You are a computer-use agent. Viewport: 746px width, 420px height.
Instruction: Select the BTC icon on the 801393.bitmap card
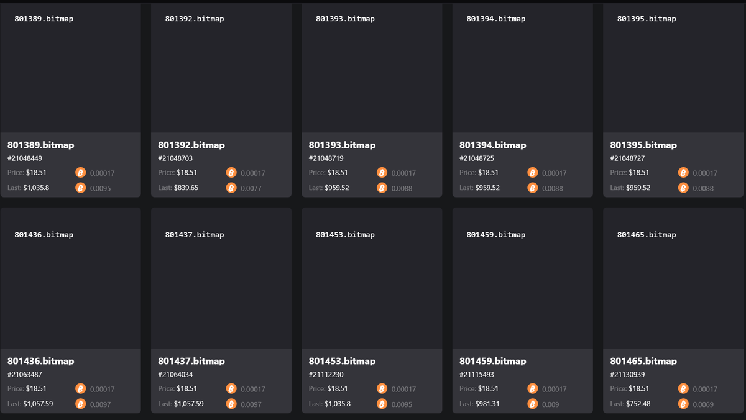382,172
